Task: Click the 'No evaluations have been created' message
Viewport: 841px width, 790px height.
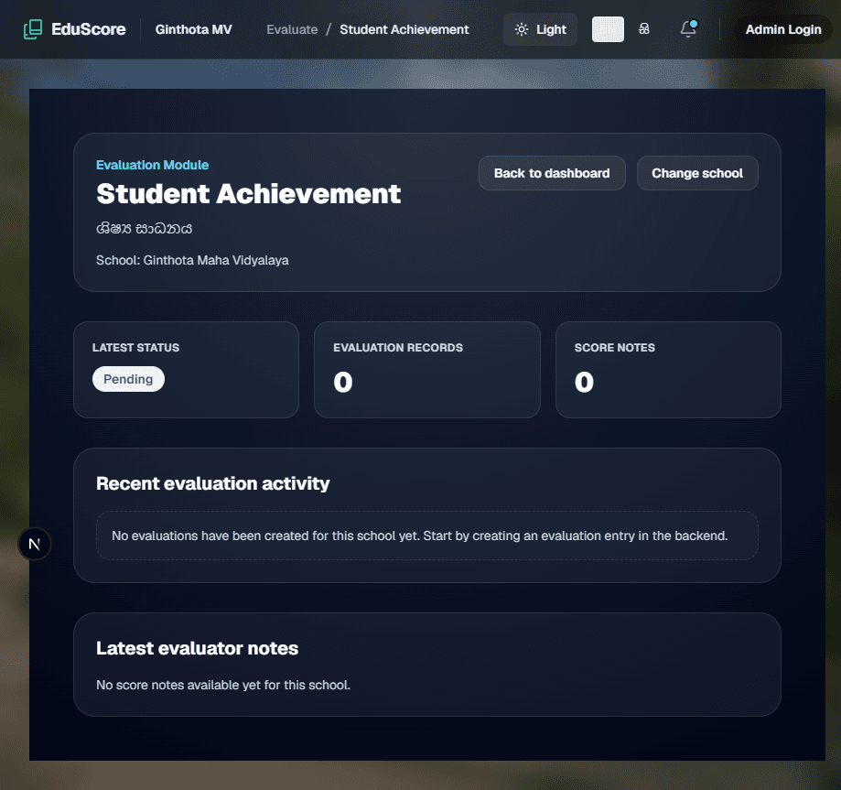Action: coord(419,536)
